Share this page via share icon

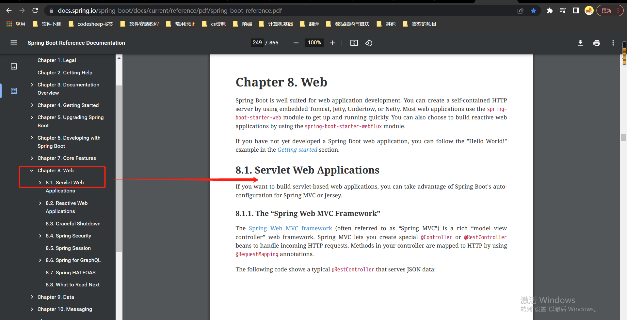point(521,11)
